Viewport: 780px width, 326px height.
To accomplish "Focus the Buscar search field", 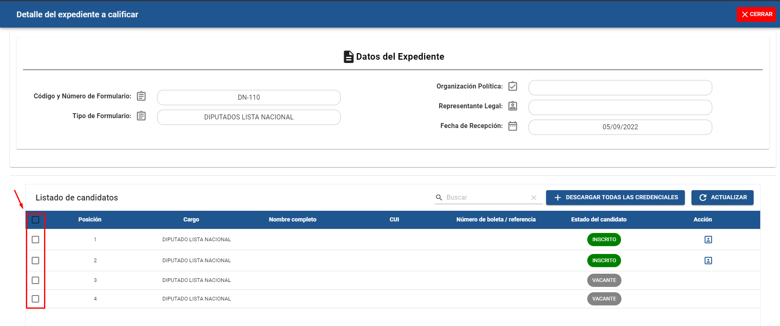I will tap(486, 198).
